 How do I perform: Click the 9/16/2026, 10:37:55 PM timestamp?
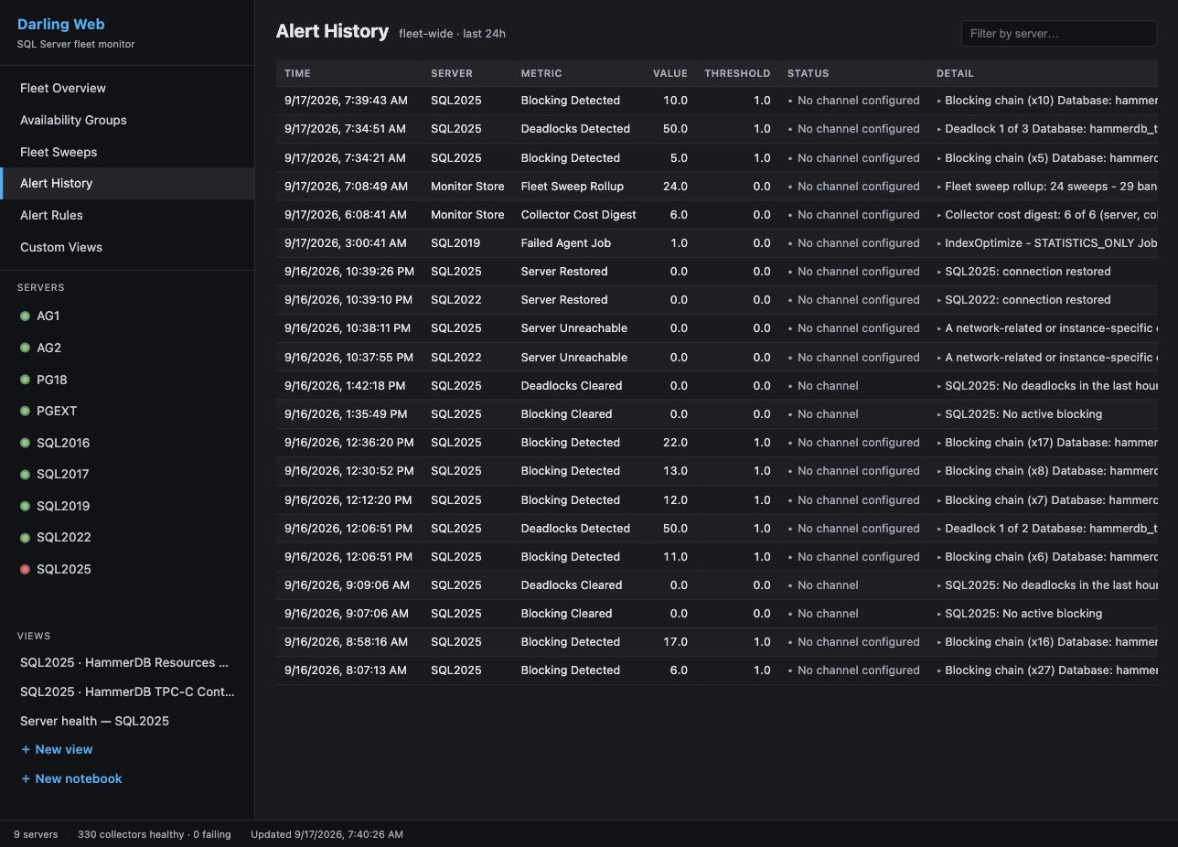pyautogui.click(x=348, y=358)
